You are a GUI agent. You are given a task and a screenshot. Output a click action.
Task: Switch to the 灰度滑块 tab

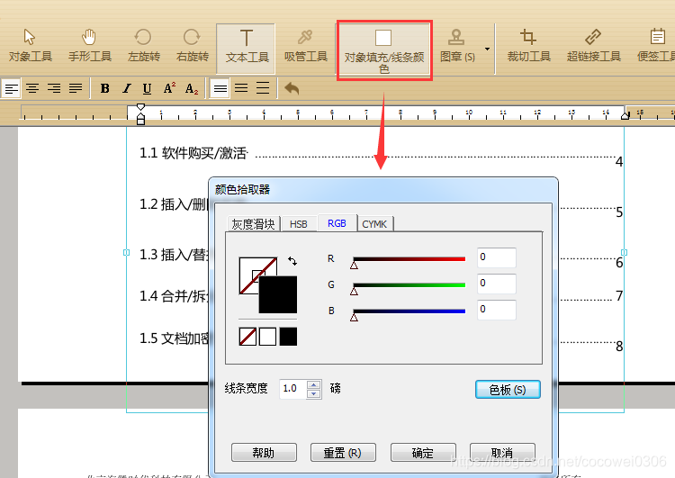(253, 224)
